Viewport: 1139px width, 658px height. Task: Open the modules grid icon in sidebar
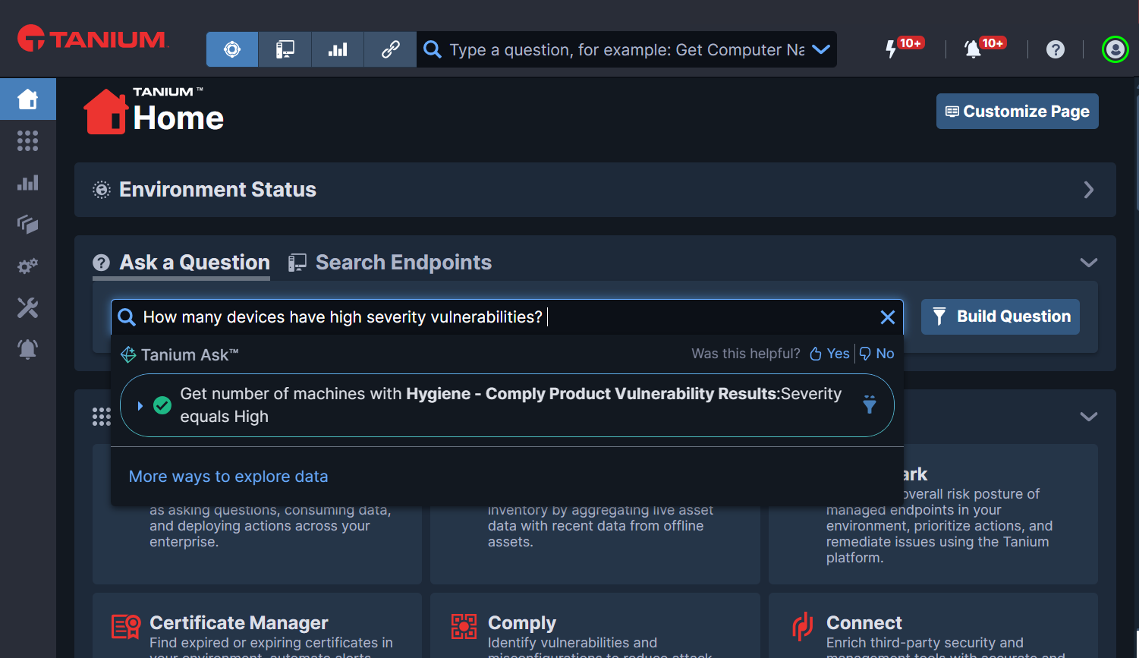[28, 140]
